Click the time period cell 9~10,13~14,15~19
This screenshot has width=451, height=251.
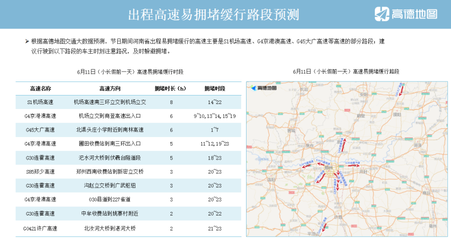[214, 116]
